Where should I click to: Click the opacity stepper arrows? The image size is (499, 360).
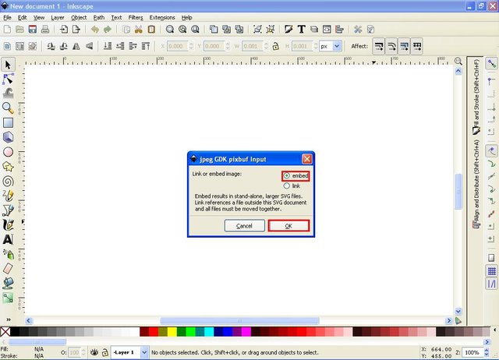(83, 352)
